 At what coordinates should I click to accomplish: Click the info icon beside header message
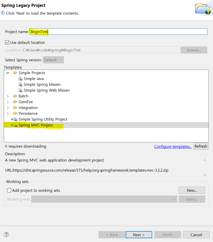[x=3, y=13]
